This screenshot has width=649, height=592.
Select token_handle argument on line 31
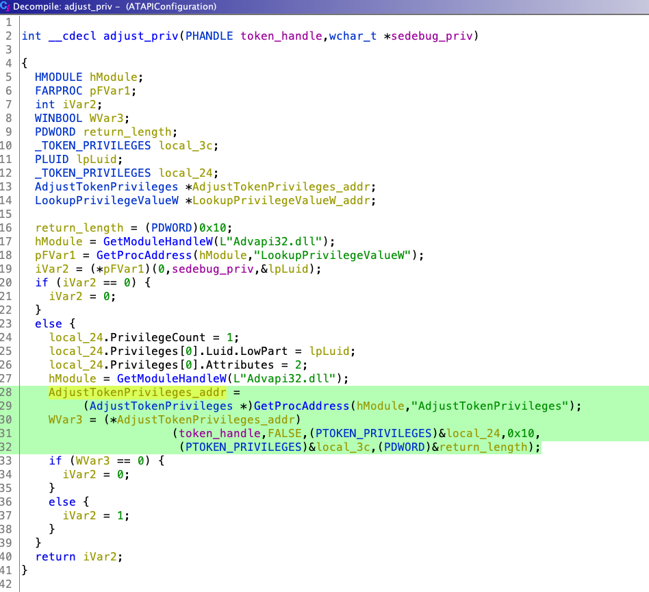[219, 433]
